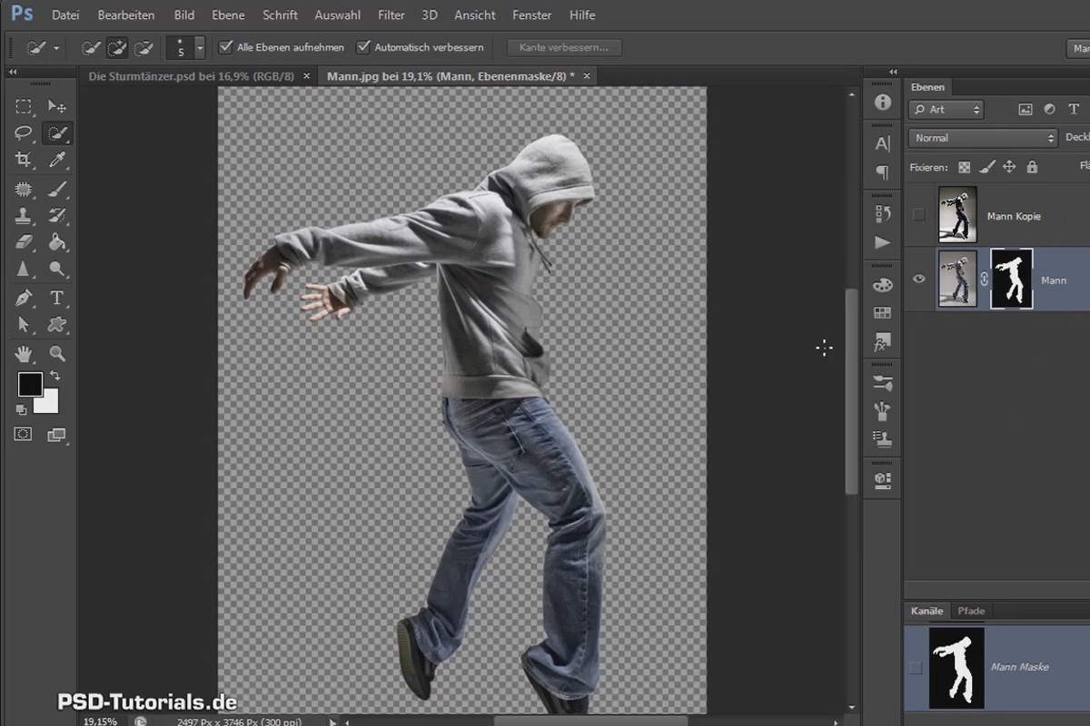The width and height of the screenshot is (1090, 726).
Task: Open the Actions panel play icon
Action: click(882, 242)
